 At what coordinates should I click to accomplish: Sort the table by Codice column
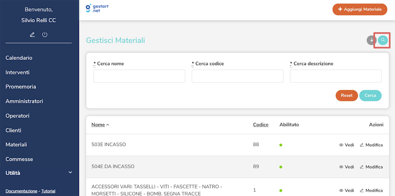261,125
